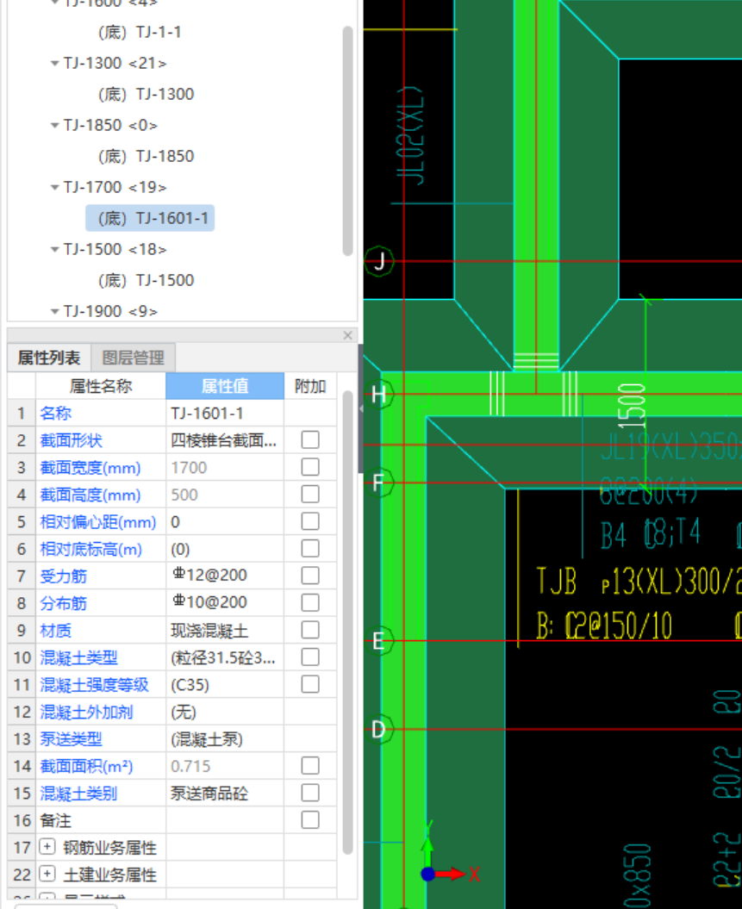Click the panel collapse handle beside the drawing
The height and width of the screenshot is (909, 742).
360,408
